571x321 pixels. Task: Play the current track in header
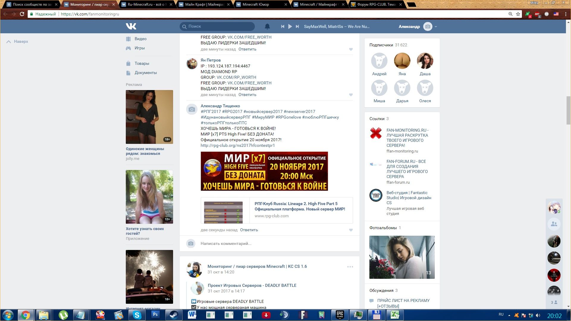coord(290,26)
